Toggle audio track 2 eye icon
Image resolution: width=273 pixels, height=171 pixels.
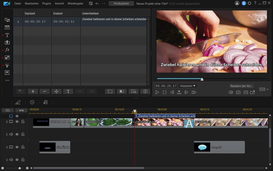coord(17,134)
